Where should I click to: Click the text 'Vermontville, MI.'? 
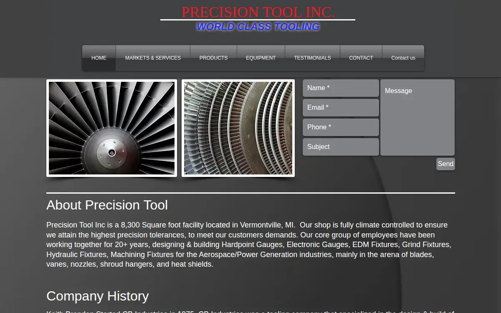coord(268,225)
